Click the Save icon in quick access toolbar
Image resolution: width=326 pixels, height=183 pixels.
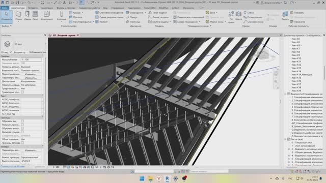(17, 3)
